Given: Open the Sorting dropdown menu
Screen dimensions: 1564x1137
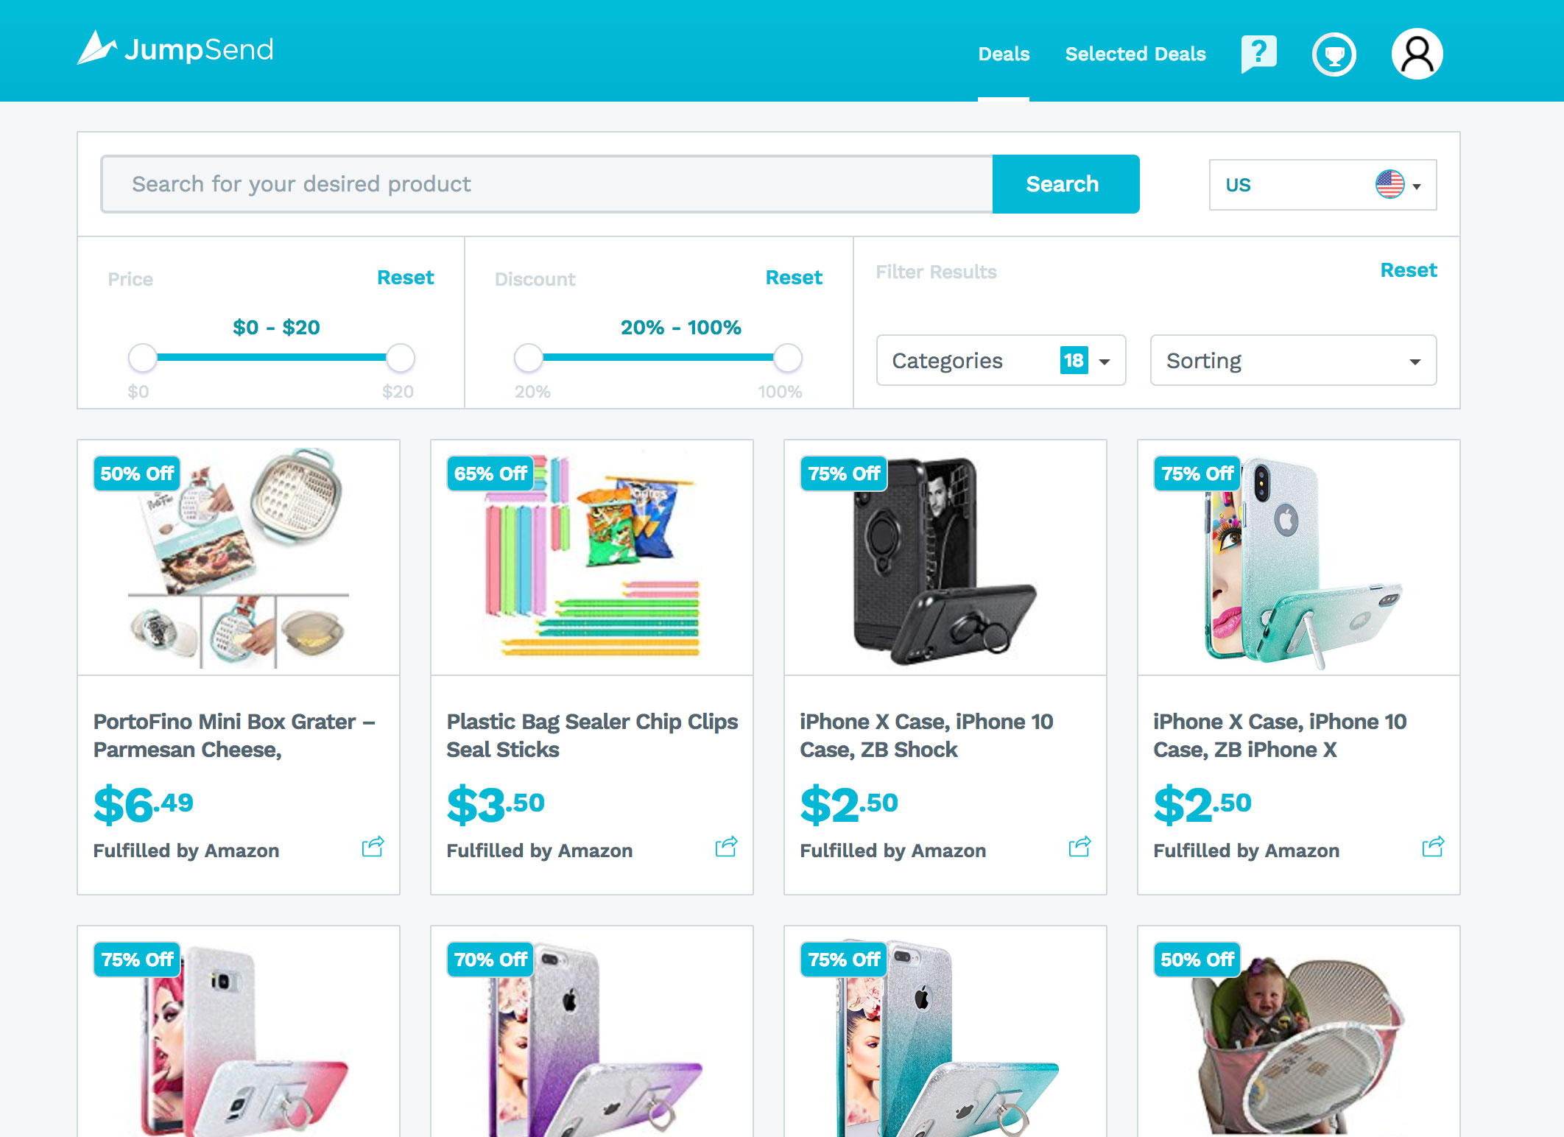Looking at the screenshot, I should (x=1292, y=359).
